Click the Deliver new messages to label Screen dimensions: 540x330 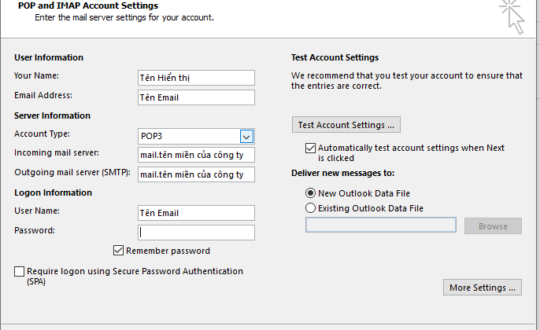pyautogui.click(x=342, y=173)
